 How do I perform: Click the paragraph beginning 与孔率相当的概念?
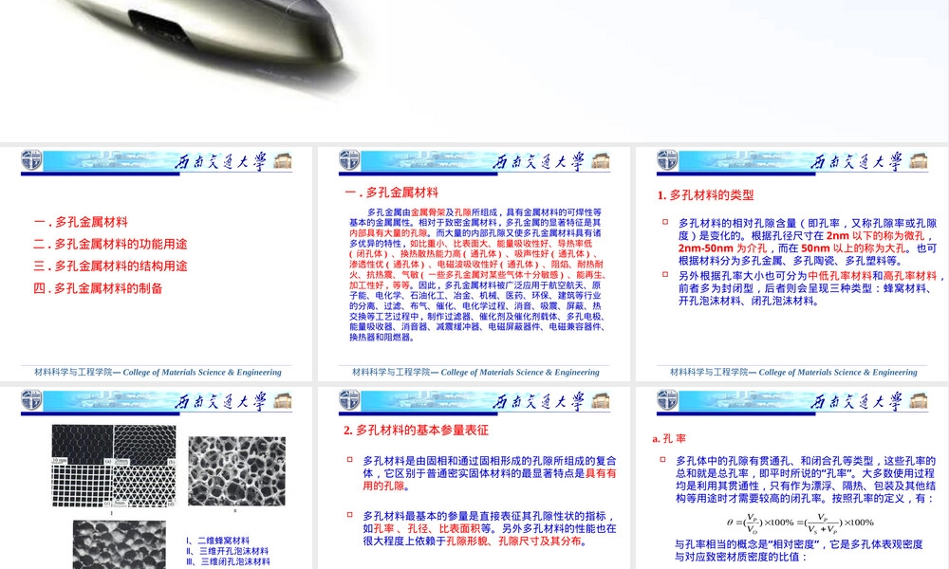coord(798,550)
